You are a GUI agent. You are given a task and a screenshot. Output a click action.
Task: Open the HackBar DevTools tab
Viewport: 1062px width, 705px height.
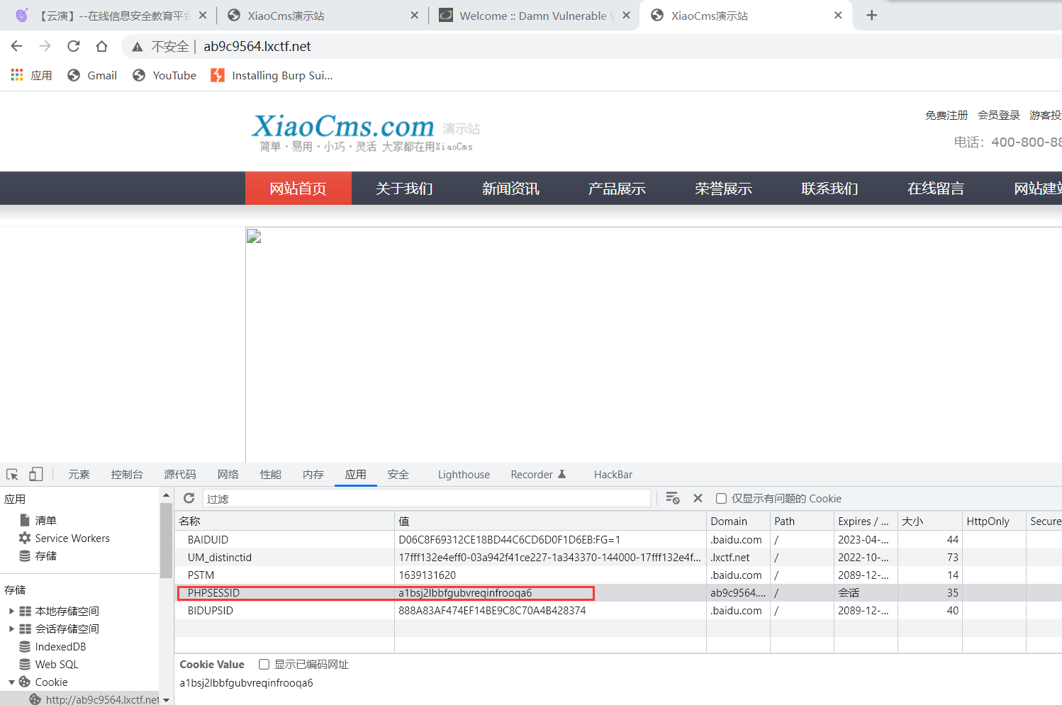(x=613, y=475)
